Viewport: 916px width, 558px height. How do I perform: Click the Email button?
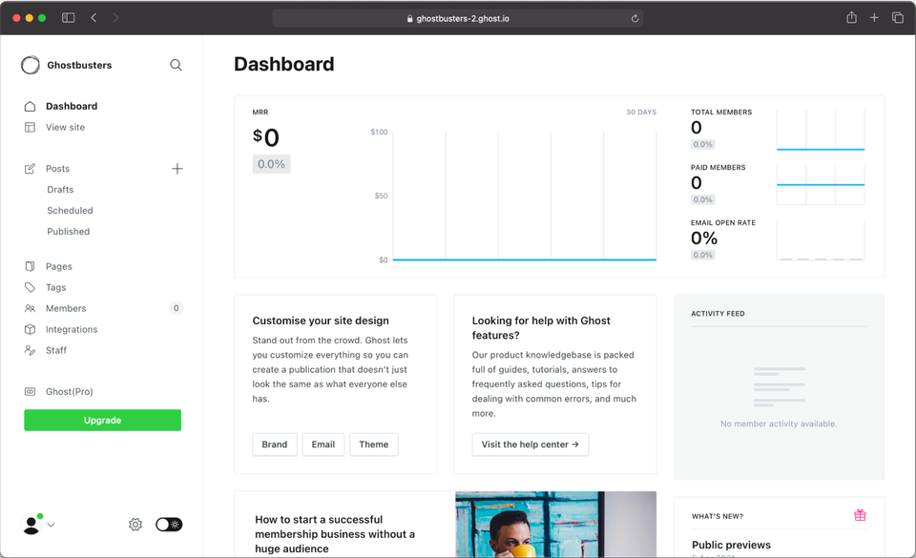(x=323, y=444)
